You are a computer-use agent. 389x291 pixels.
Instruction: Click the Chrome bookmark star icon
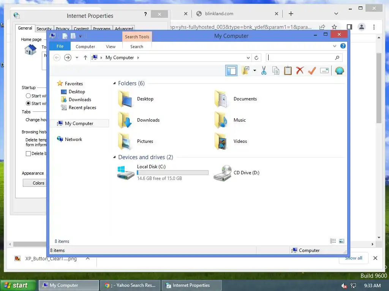(x=334, y=27)
